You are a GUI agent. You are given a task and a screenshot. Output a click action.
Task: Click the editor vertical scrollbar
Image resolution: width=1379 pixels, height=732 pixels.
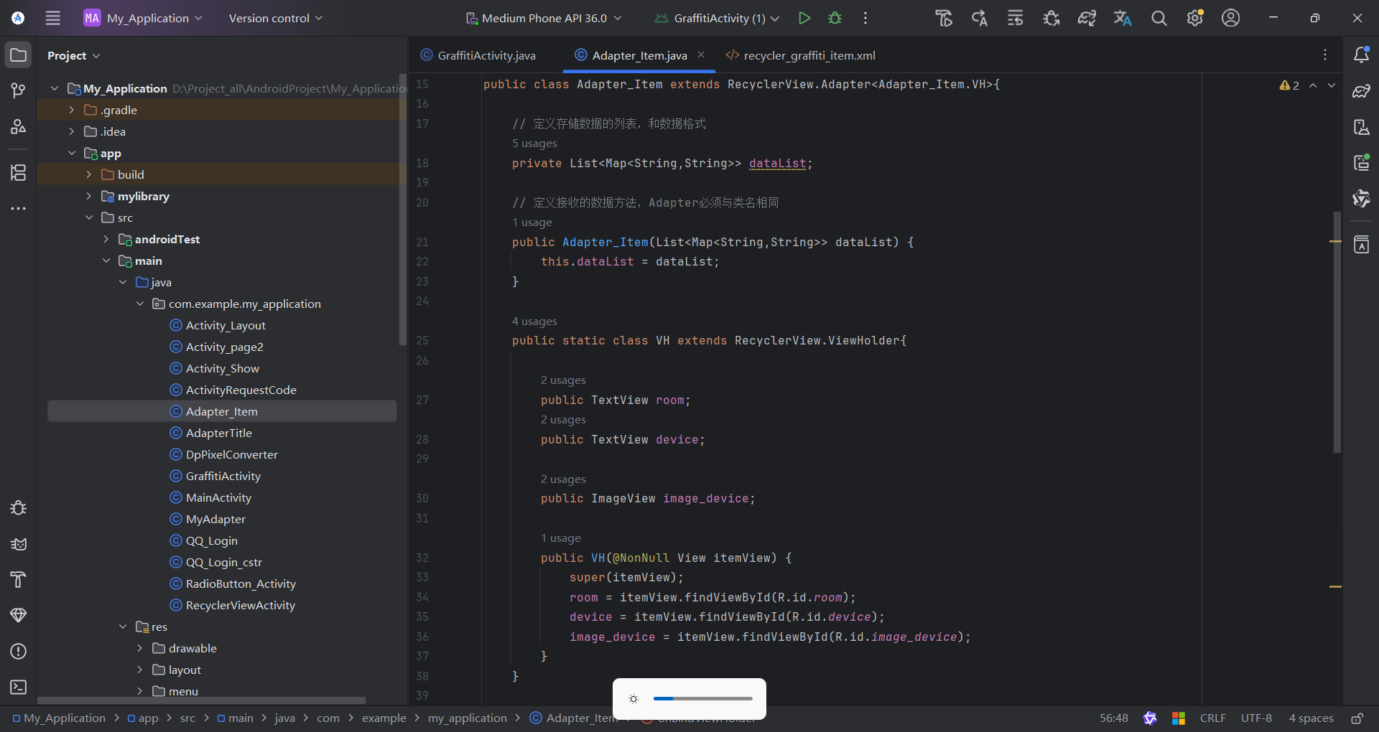[x=1337, y=332]
